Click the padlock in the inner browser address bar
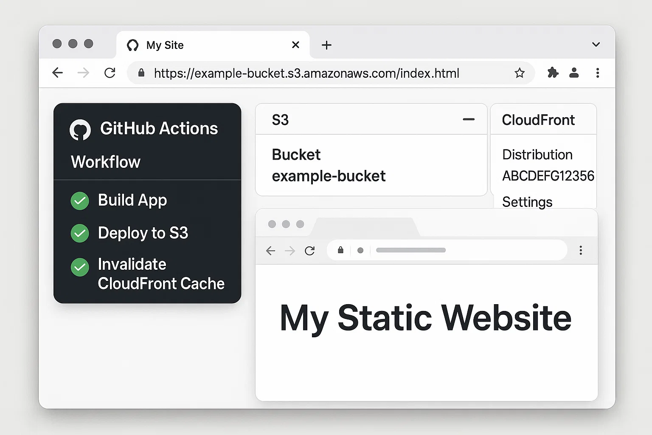652x435 pixels. 340,250
